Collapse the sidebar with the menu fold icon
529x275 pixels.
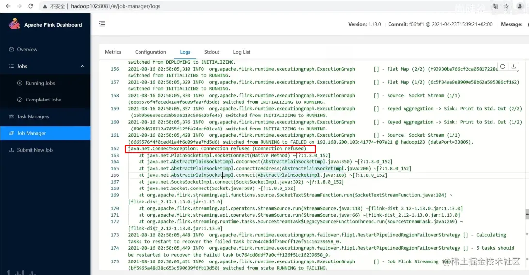pyautogui.click(x=102, y=24)
